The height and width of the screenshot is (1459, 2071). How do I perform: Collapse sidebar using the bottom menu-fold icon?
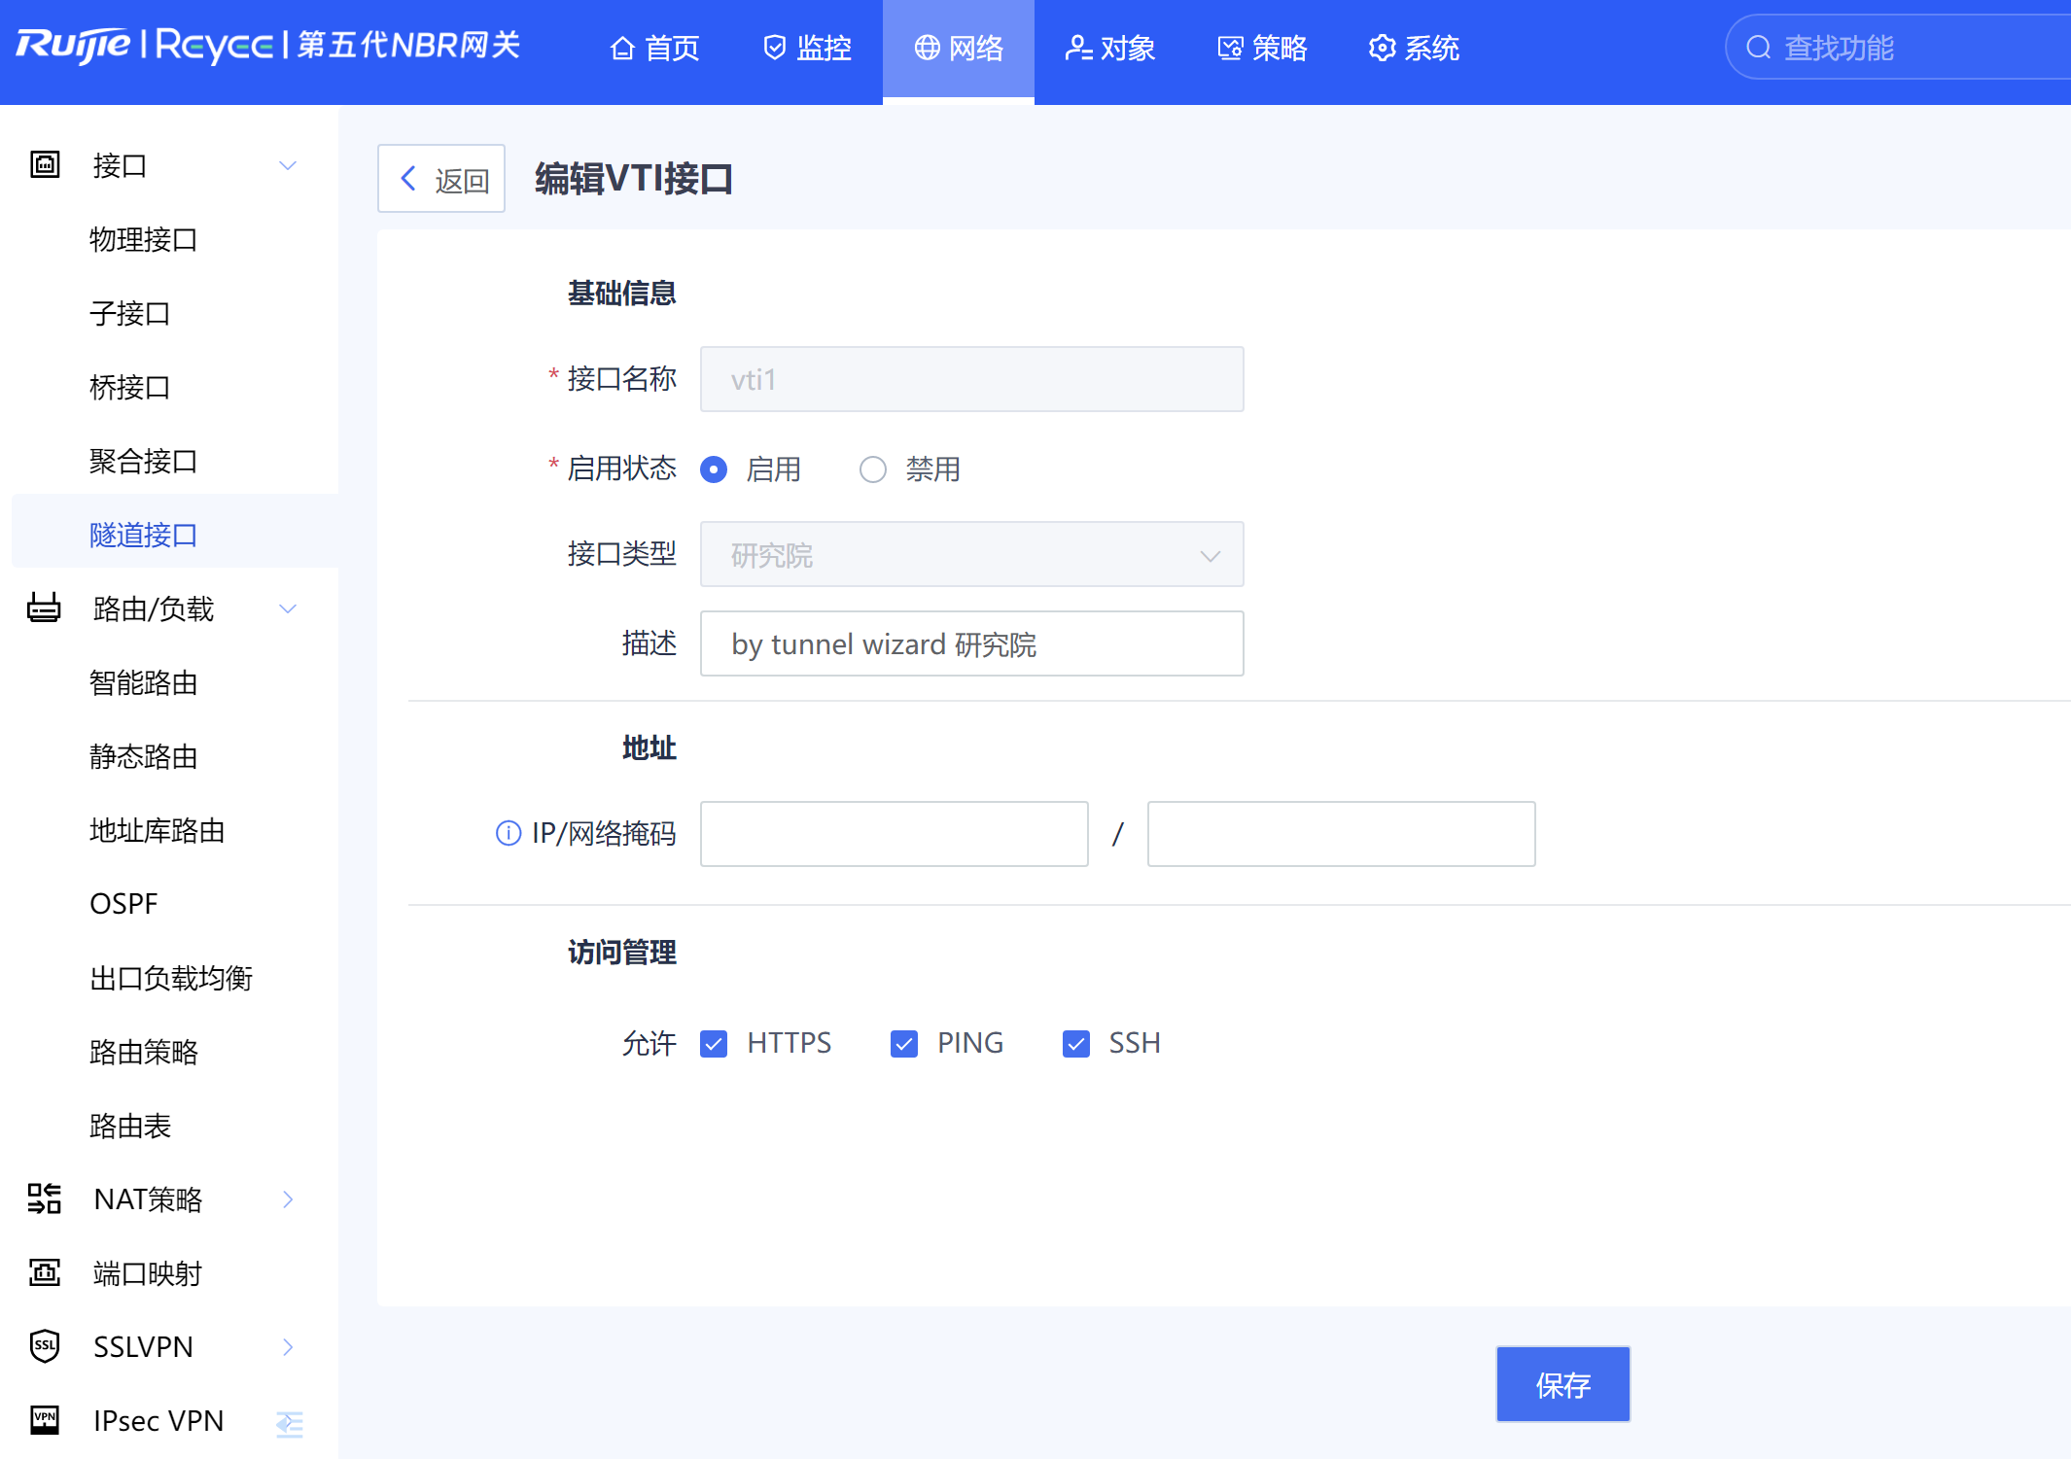coord(290,1424)
